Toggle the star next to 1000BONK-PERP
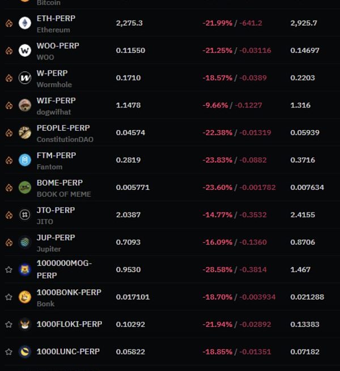 8,297
